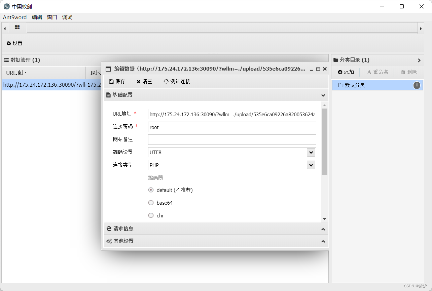Screen dimensions: 432x291
Task: Click the dialog's vertical scrollbar thumb
Action: coord(324,141)
